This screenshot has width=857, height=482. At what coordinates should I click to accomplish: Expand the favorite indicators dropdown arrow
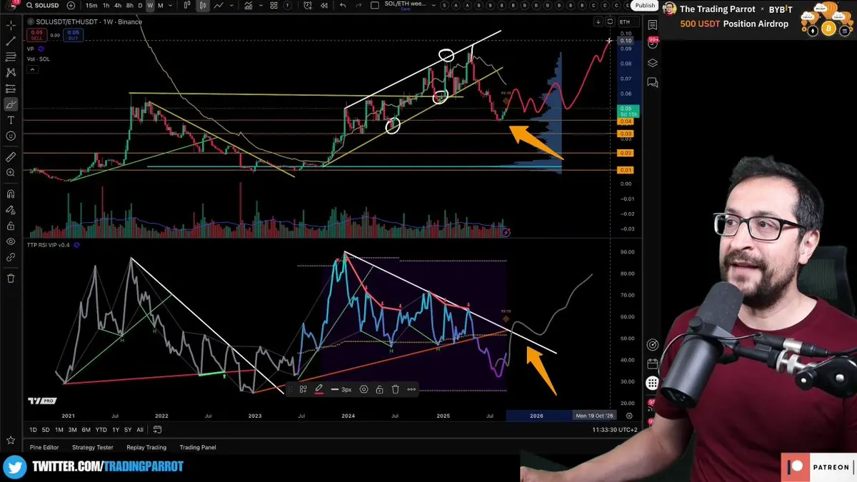coord(261,6)
